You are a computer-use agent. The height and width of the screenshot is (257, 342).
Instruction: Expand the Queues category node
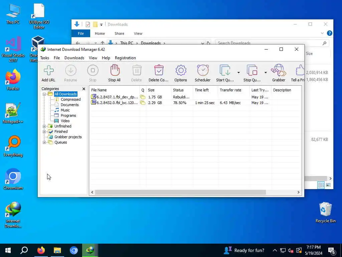[44, 143]
